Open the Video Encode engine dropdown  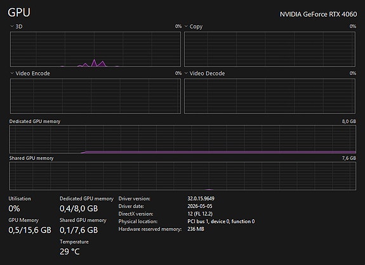[x=12, y=74]
